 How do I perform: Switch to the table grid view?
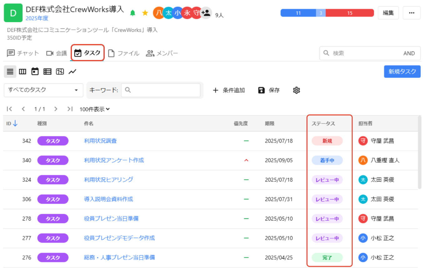pyautogui.click(x=47, y=72)
